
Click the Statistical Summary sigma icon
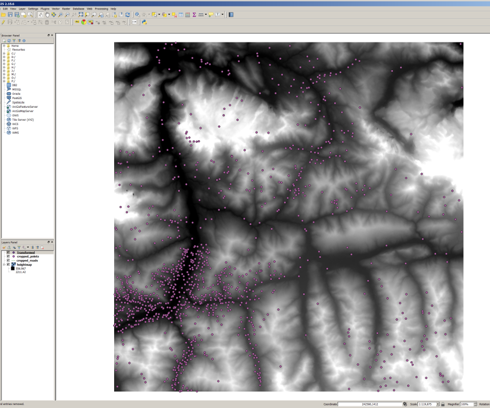click(194, 15)
